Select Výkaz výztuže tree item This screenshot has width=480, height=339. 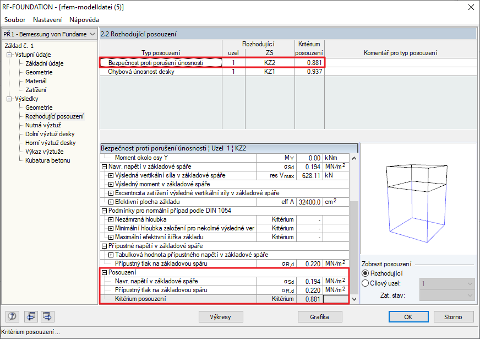(x=45, y=152)
